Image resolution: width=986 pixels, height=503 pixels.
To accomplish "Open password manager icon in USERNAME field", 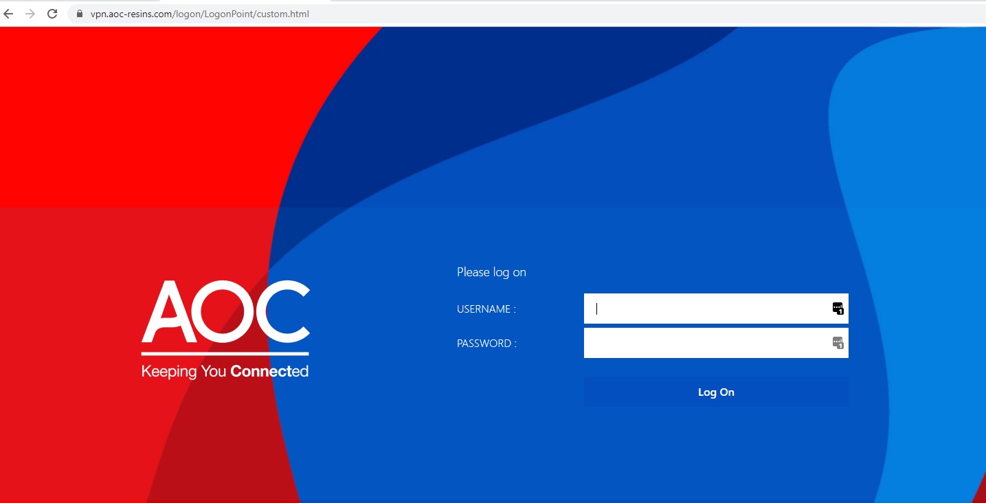I will [x=838, y=309].
